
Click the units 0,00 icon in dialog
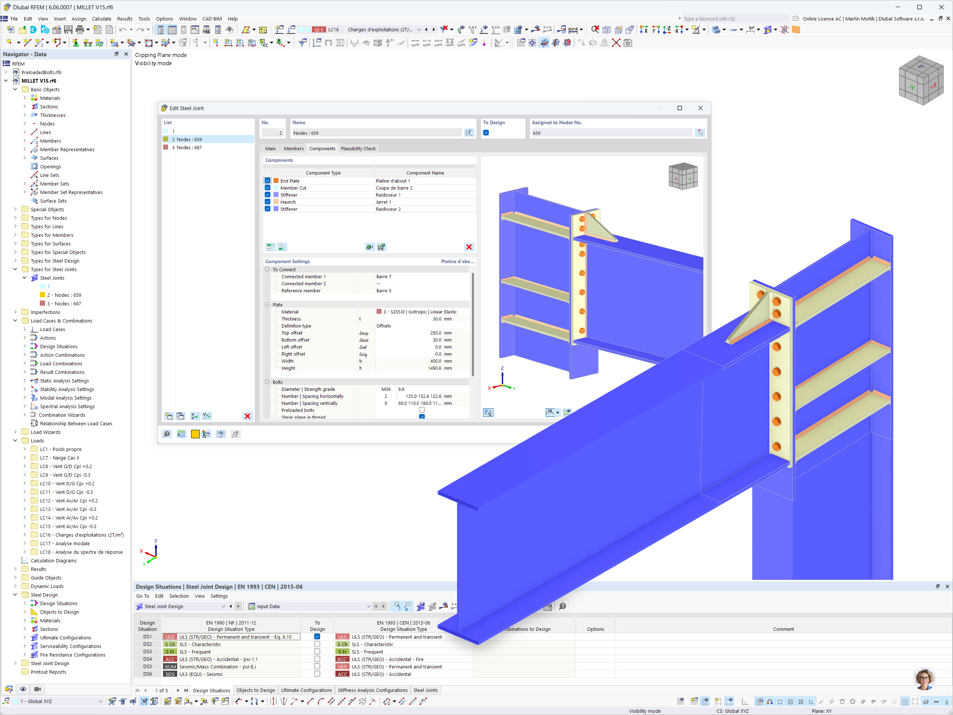click(181, 434)
